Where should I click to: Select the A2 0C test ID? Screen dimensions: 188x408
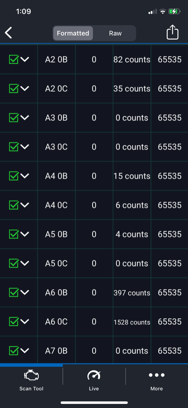pos(56,89)
